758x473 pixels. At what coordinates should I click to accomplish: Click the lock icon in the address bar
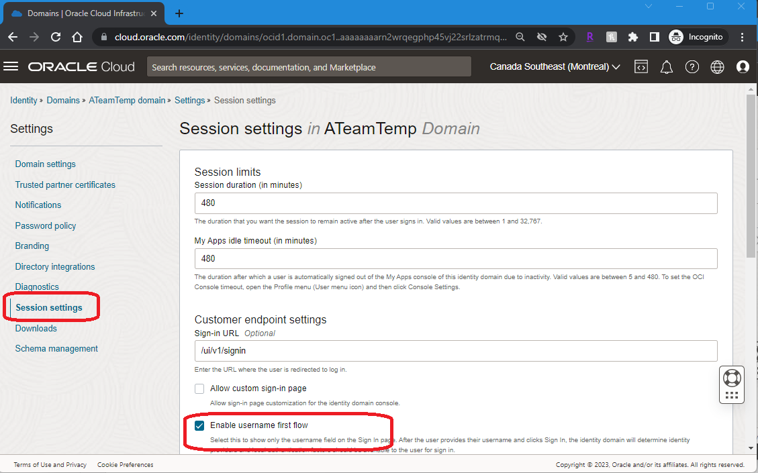tap(103, 37)
